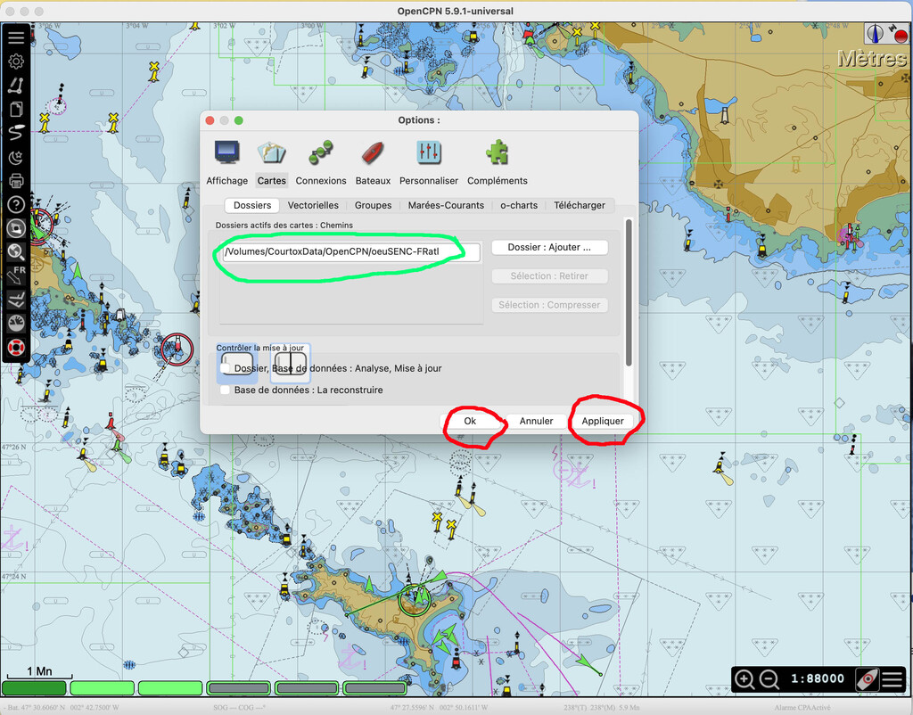
Task: Enable Dossier, Base de données : Analyse, Mise à jour
Action: point(226,368)
